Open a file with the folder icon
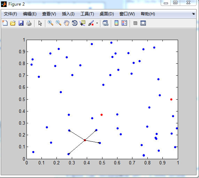This screenshot has height=178, width=199. (x=13, y=23)
